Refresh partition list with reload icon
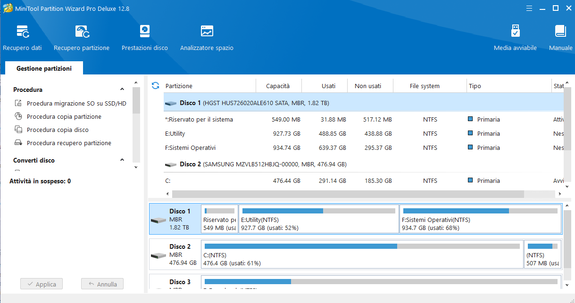Screen dimensions: 575x303 (x=155, y=86)
